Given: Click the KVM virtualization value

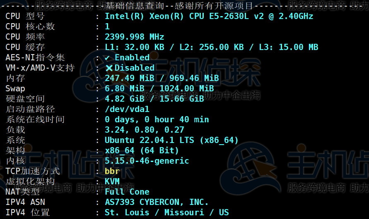Looking at the screenshot, I should (112, 181).
